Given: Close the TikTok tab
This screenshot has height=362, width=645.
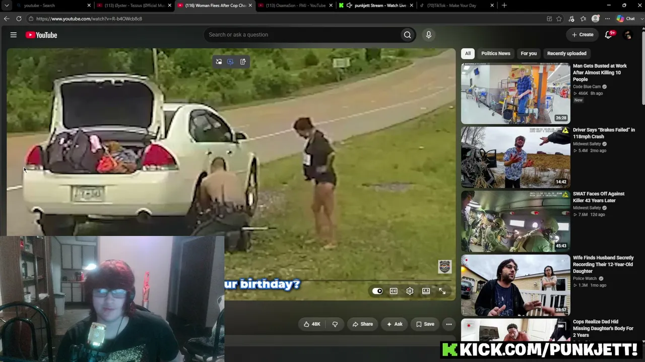Looking at the screenshot, I should coord(492,6).
